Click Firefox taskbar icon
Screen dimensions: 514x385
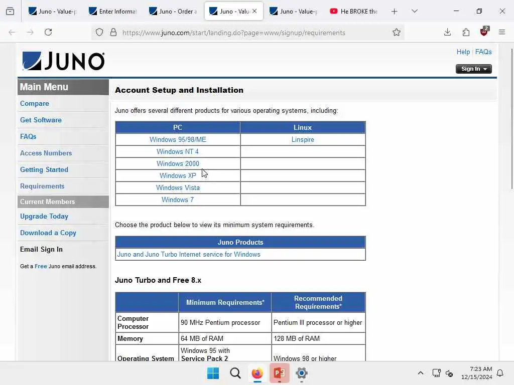pyautogui.click(x=258, y=373)
